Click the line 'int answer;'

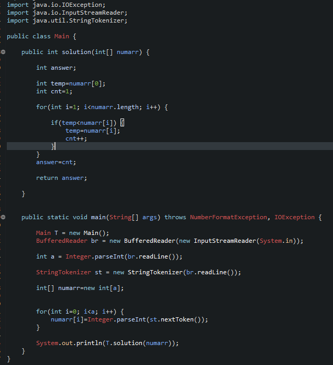[56, 68]
